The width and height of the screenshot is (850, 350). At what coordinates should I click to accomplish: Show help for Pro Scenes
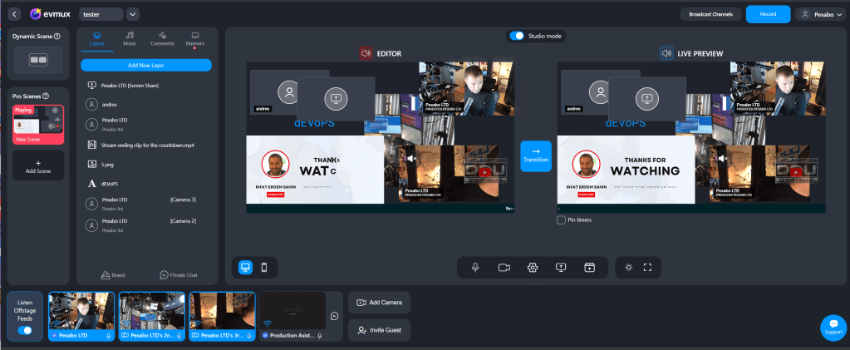pos(46,96)
